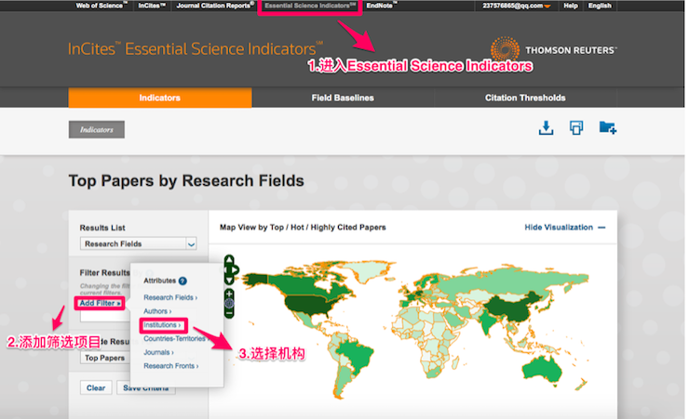Click the add-to-folder icon

[607, 128]
